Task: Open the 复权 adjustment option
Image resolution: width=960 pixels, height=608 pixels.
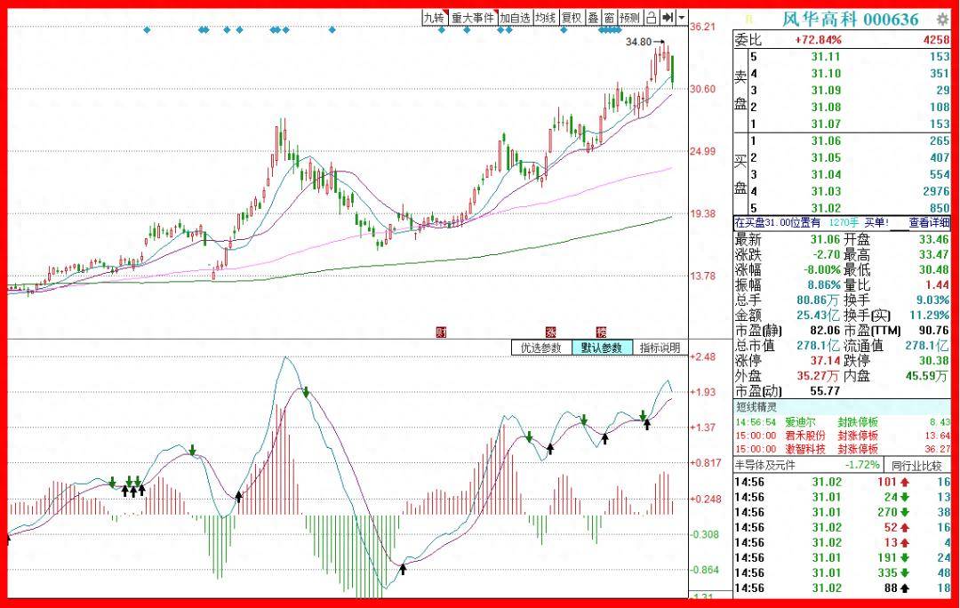Action: [572, 18]
